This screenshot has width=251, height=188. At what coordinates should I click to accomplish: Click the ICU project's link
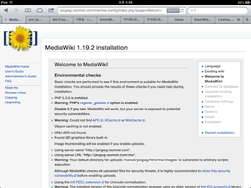coord(215,187)
